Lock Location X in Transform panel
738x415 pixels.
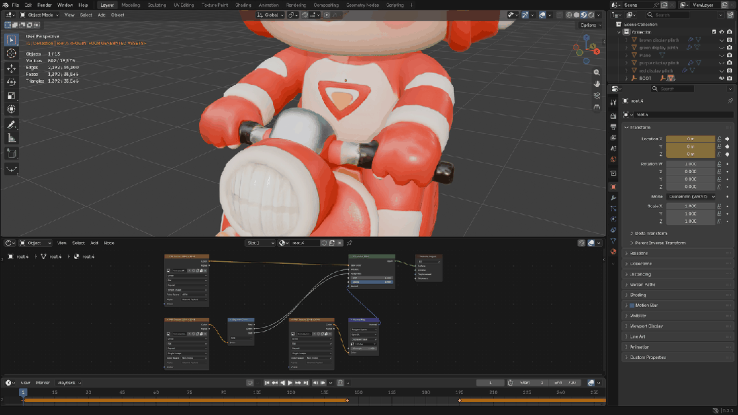coord(720,139)
